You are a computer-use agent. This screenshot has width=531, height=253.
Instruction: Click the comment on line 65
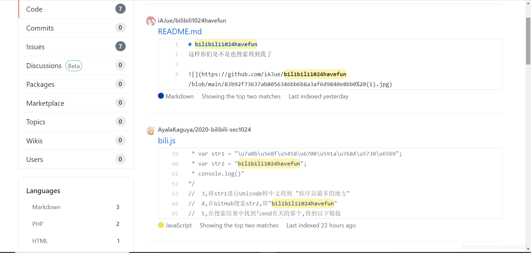pos(265,213)
